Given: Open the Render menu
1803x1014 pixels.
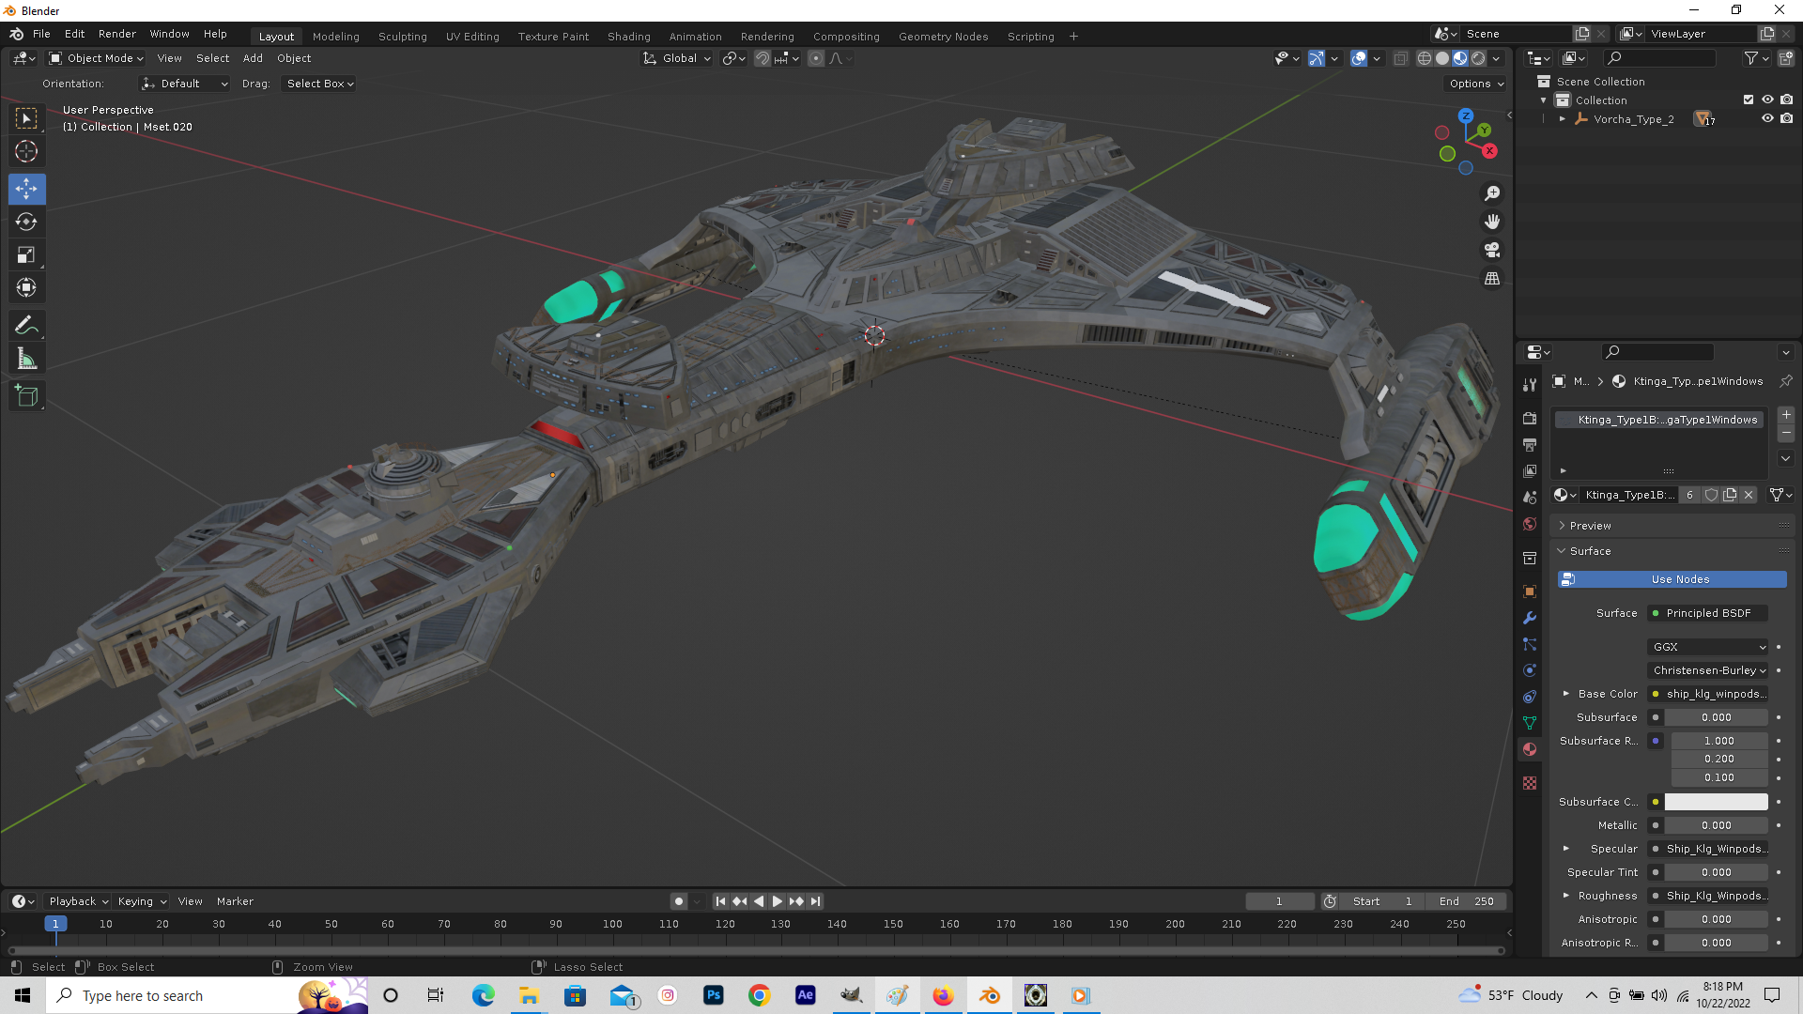Looking at the screenshot, I should (117, 34).
